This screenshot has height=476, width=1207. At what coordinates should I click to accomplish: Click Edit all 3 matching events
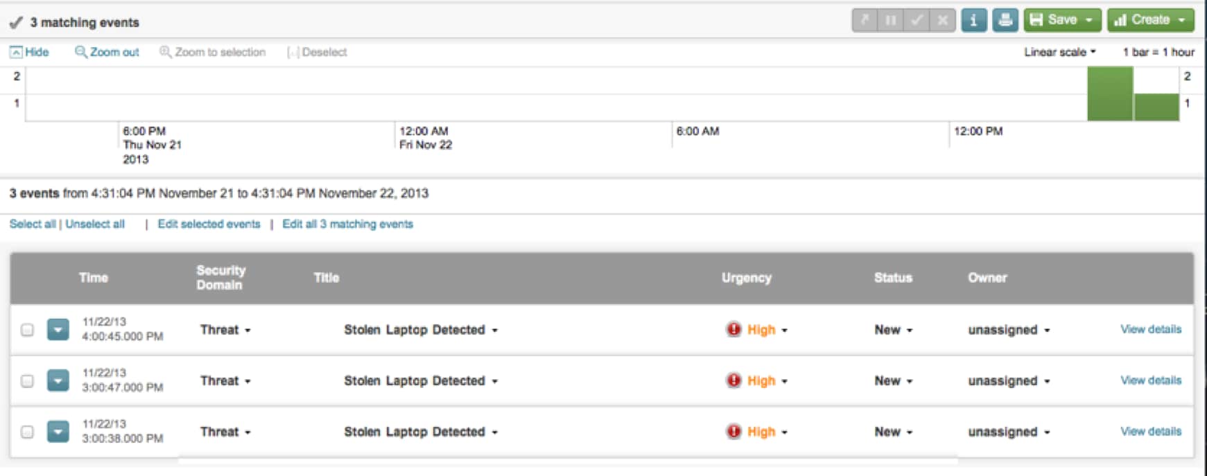click(347, 224)
